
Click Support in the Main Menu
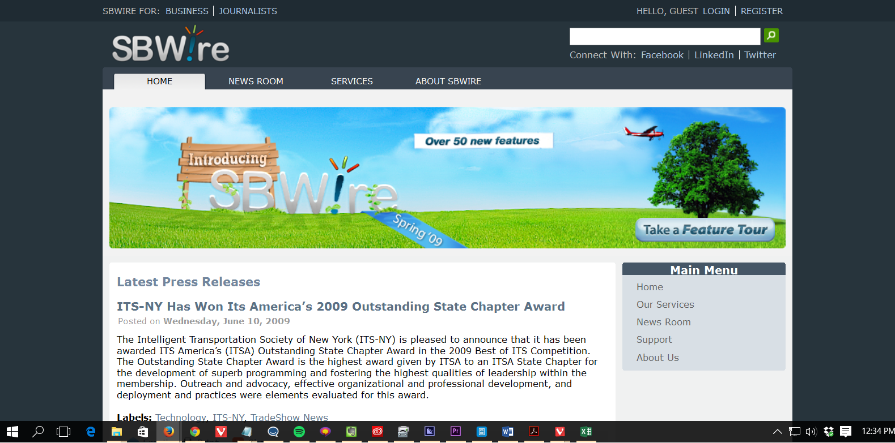click(x=654, y=339)
